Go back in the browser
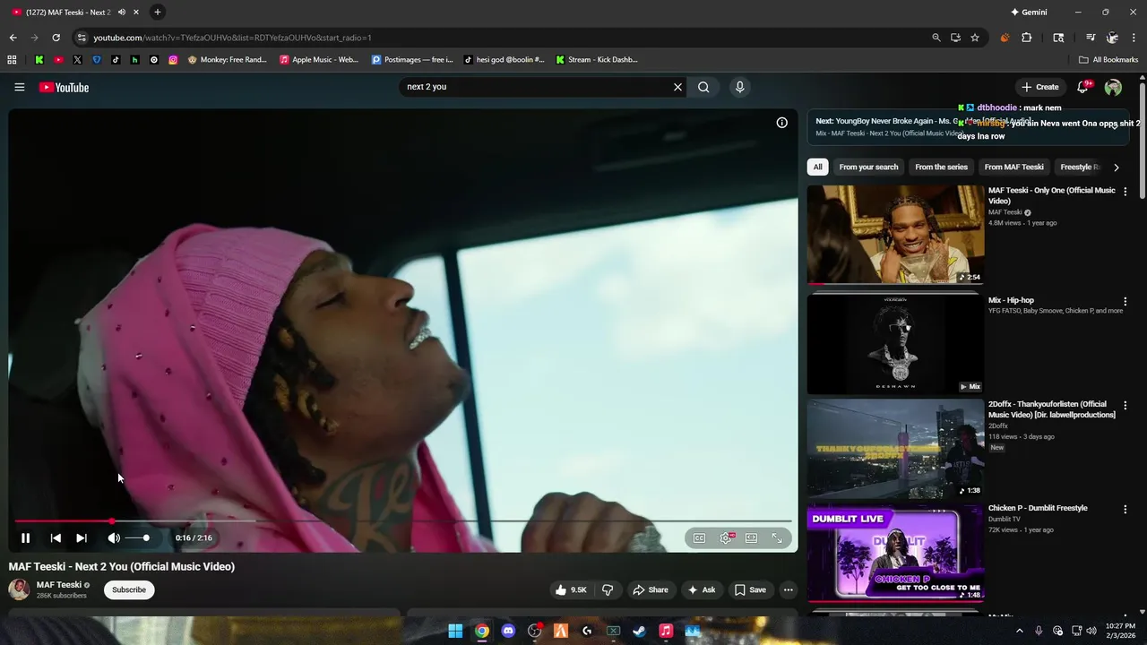The image size is (1147, 645). [x=13, y=38]
